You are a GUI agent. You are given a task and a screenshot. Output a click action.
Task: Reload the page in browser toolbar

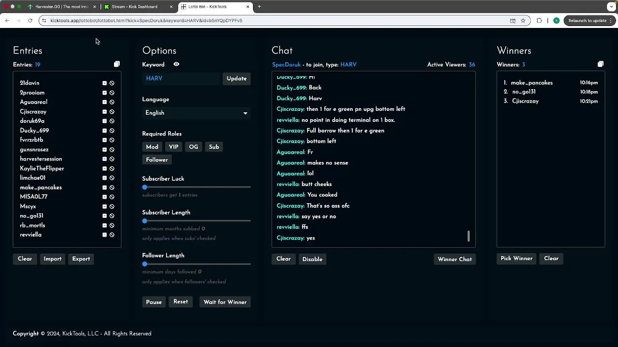[x=30, y=21]
